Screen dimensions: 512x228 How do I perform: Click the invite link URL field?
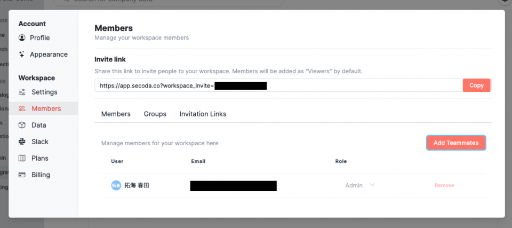[278, 85]
